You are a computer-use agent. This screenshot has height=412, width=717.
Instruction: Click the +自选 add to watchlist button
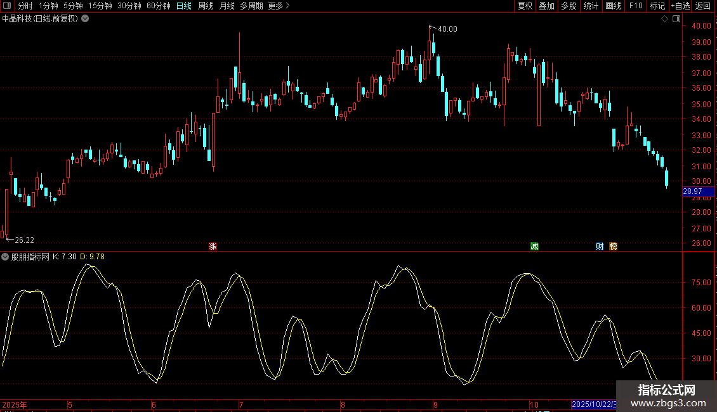680,6
